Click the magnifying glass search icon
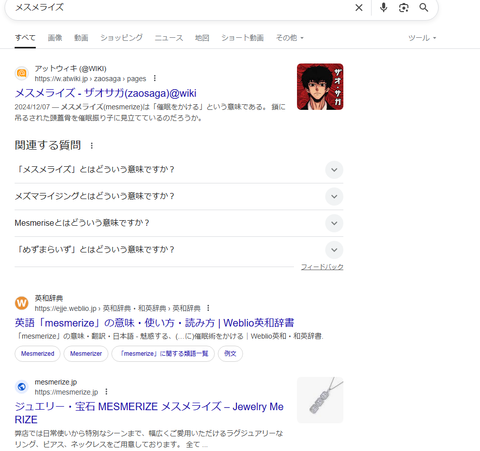This screenshot has width=480, height=451. tap(424, 8)
